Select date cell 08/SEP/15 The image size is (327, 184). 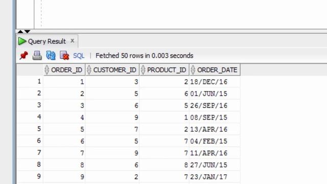(215, 118)
